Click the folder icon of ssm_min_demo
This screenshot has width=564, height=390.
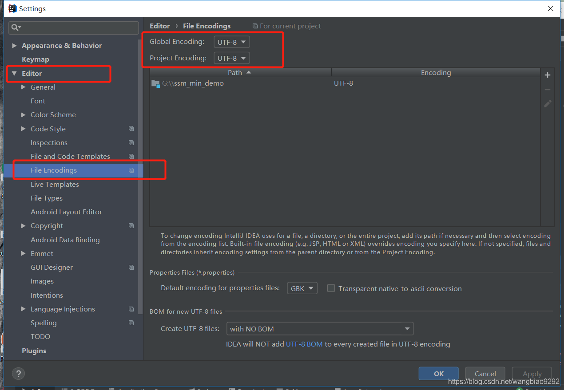coord(155,83)
